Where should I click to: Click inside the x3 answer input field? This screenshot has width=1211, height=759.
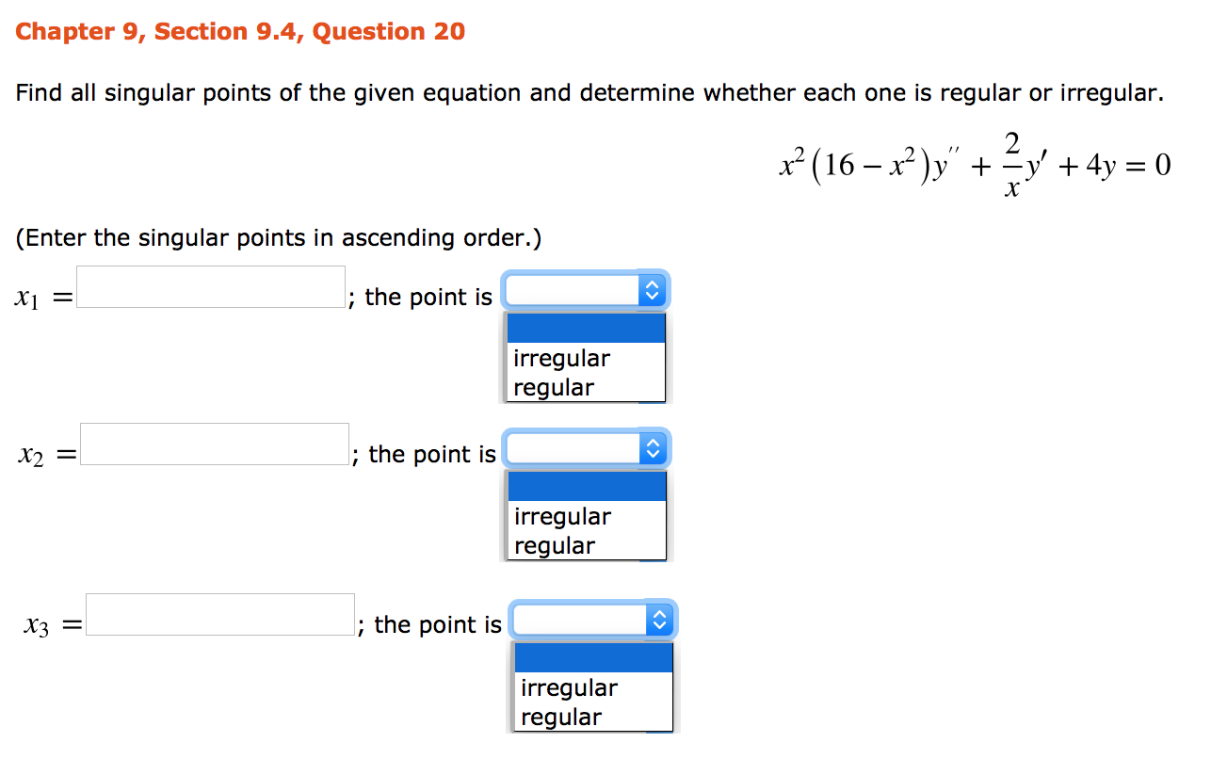point(219,614)
